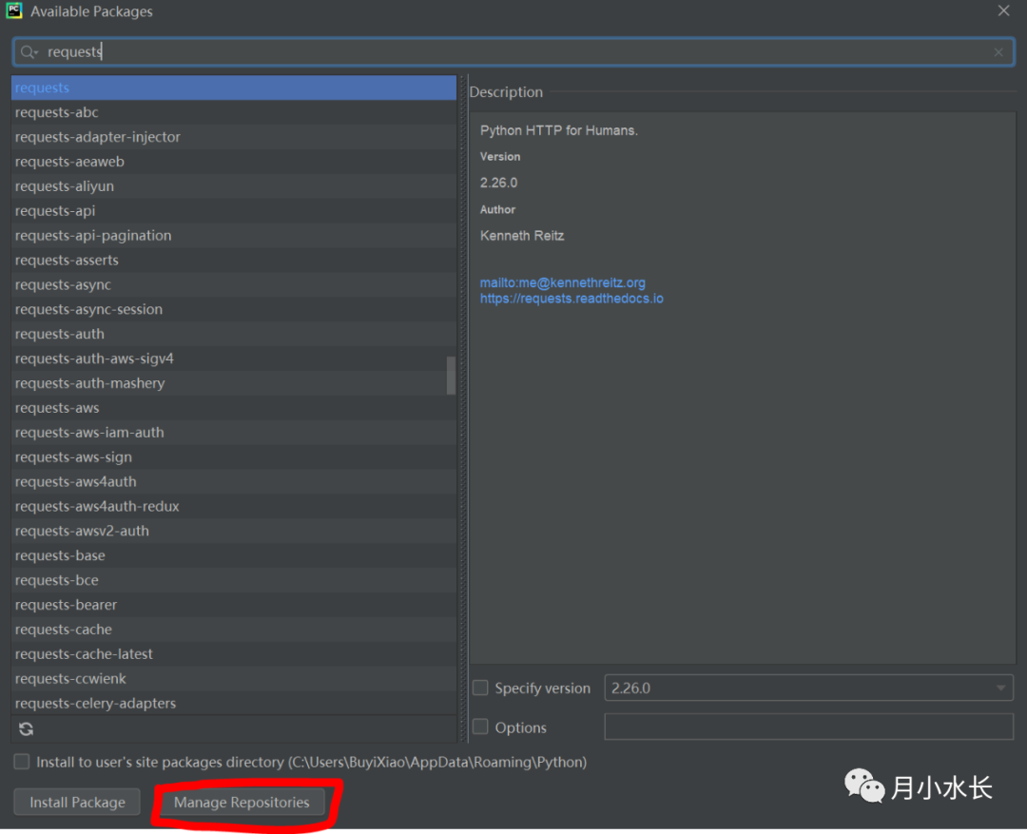The width and height of the screenshot is (1027, 834).
Task: Tick the Options checkbox
Action: (x=481, y=727)
